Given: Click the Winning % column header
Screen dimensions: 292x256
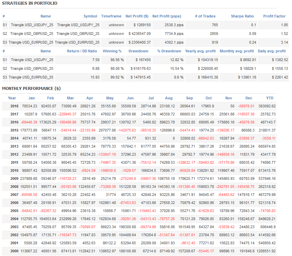Looking at the screenshot, I should [112, 51].
